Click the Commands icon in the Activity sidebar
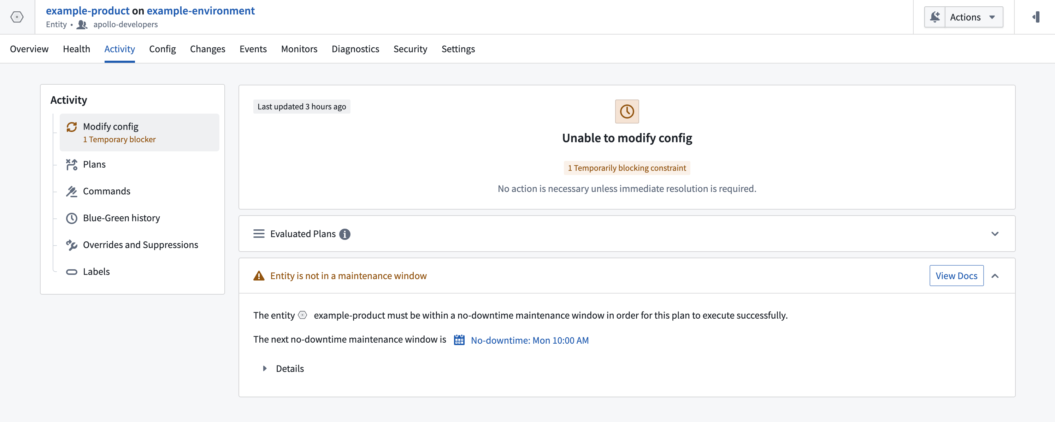 72,191
